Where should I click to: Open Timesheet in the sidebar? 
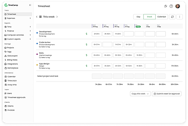point(18,14)
